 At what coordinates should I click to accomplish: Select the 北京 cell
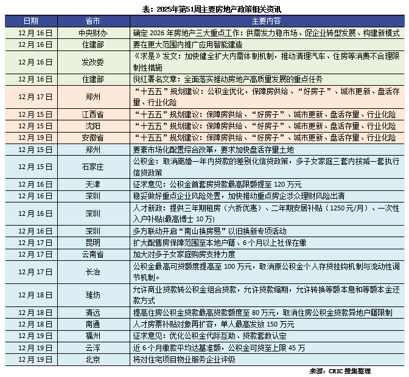[93, 359]
